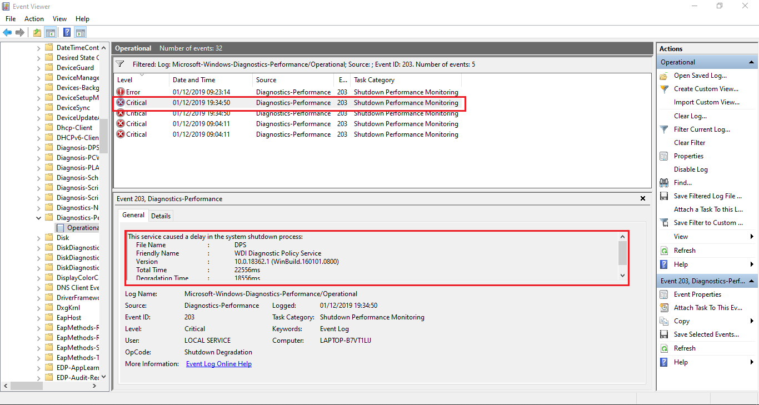
Task: Click the Forward arrow toolbar icon
Action: (x=20, y=32)
